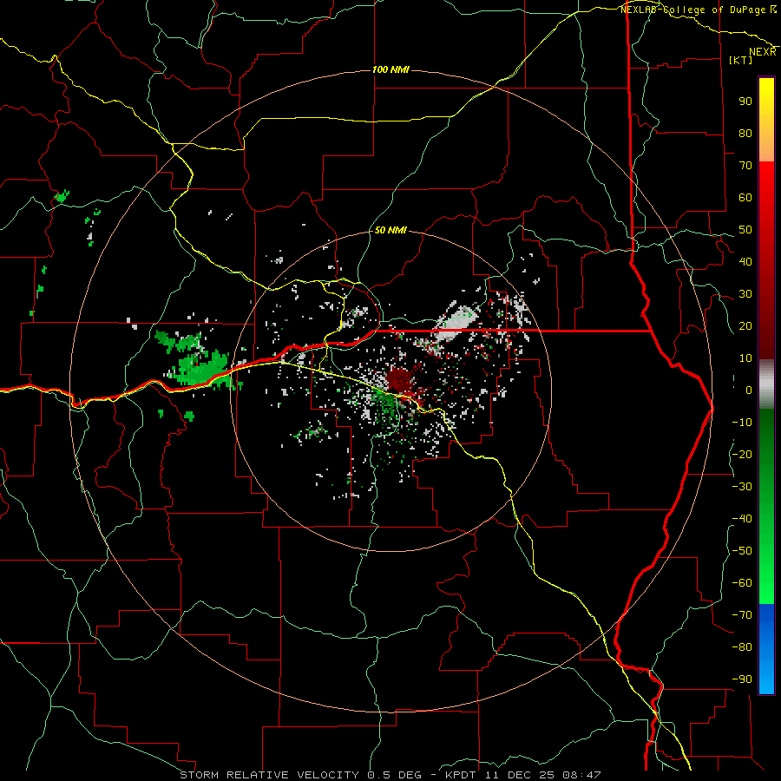Click the "50 NMI" range ring label
Screen dimensions: 781x781
coord(390,230)
